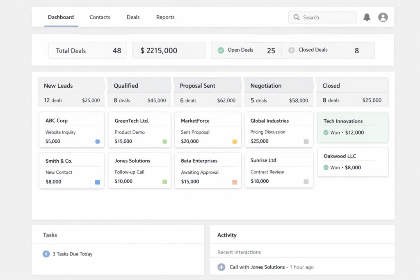Viewport: 420px width, 280px height.
Task: Click the grey square on the Global Industries card
Action: click(306, 141)
